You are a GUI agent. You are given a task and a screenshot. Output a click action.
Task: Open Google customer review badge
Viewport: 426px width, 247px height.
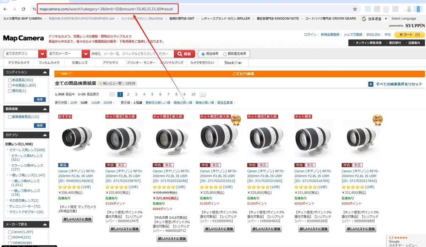pos(406,241)
